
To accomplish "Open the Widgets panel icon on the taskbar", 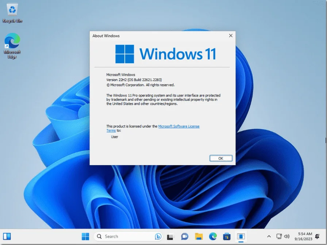I will coord(7,237).
